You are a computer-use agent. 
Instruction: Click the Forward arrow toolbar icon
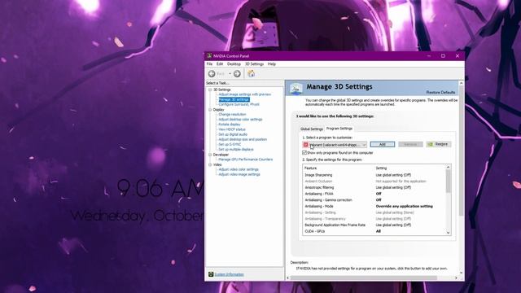[237, 74]
